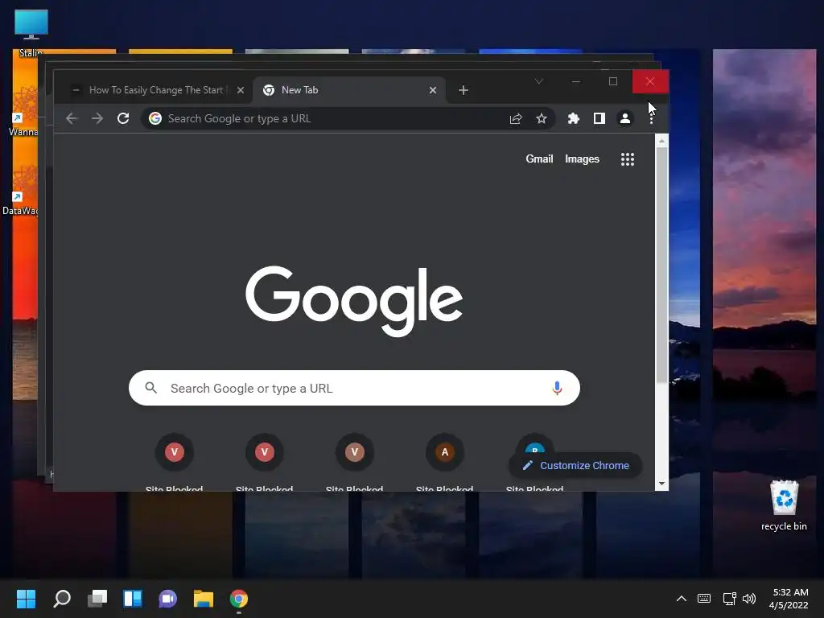Viewport: 824px width, 618px height.
Task: Click the vertical scrollbar thumb
Action: (x=661, y=266)
